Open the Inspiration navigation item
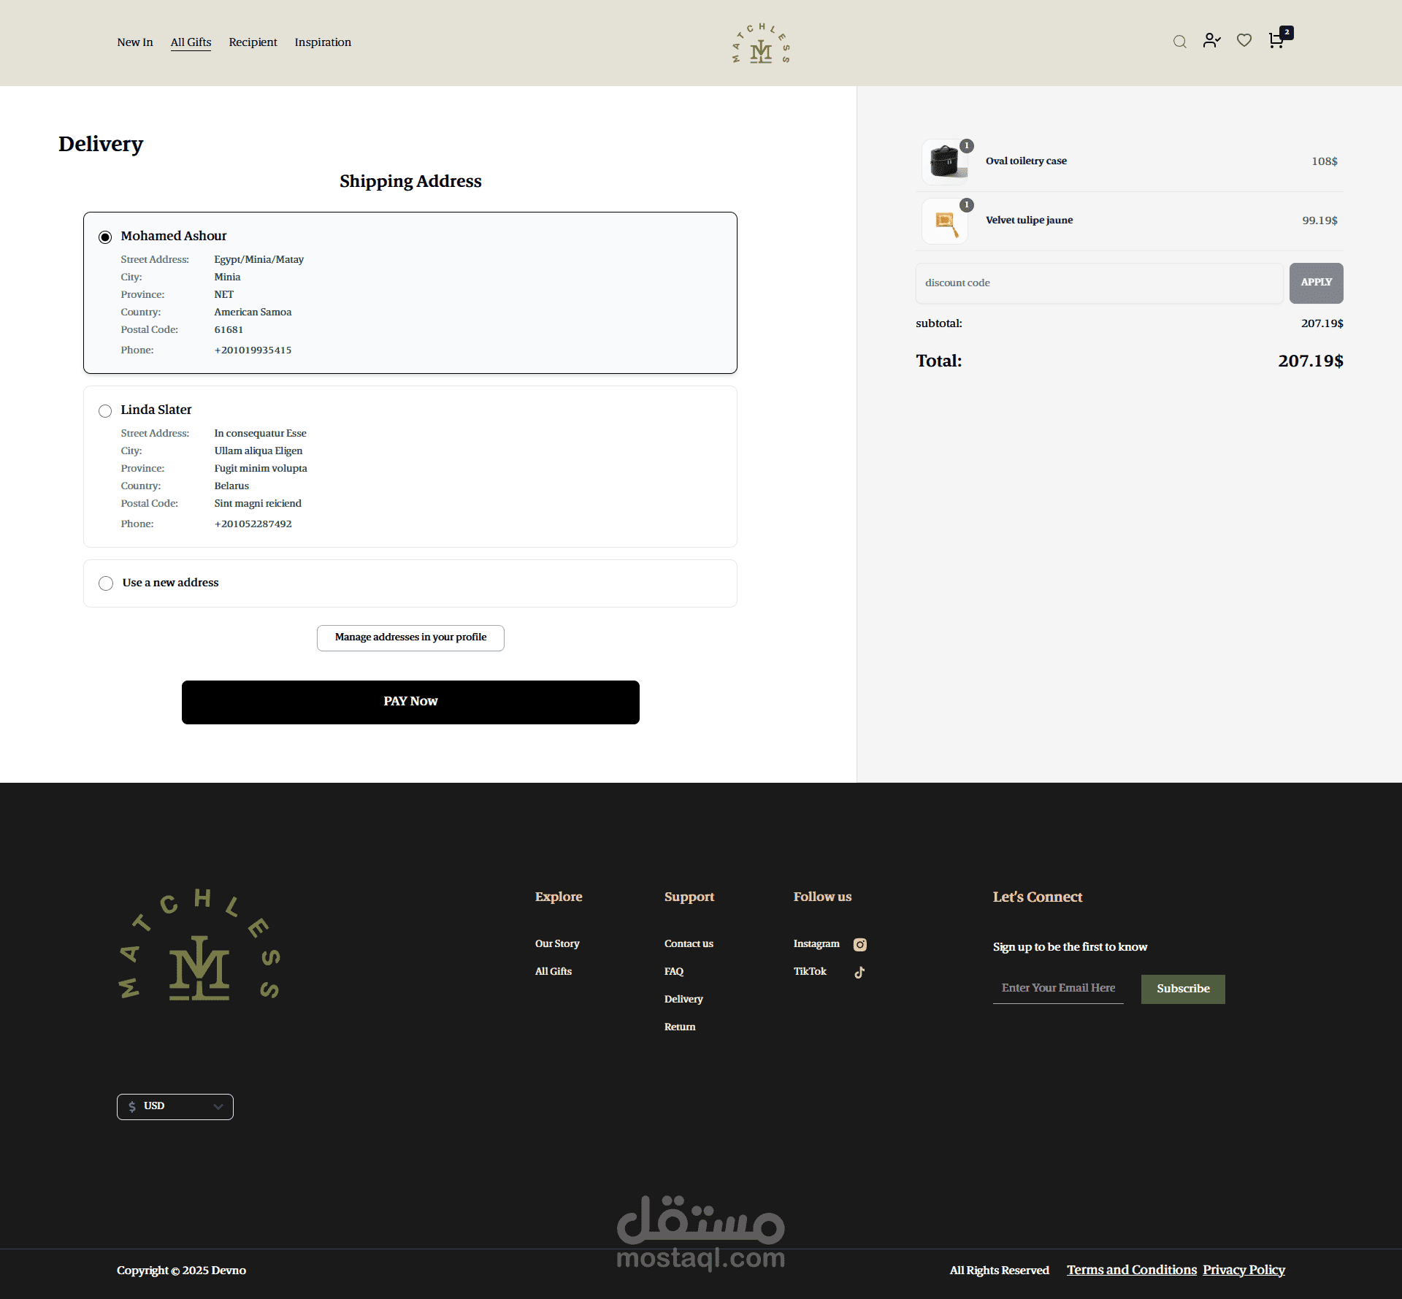1402x1299 pixels. click(x=323, y=42)
